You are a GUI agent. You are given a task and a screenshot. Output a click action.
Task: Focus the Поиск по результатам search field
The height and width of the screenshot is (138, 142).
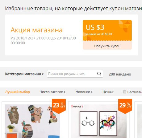pyautogui.click(x=72, y=74)
